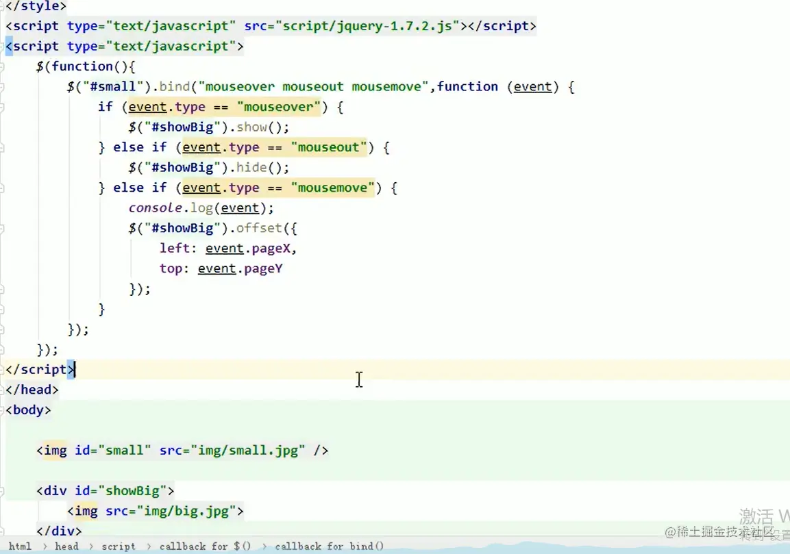Collapse the $(function(){ block fold marker

[x=1, y=66]
